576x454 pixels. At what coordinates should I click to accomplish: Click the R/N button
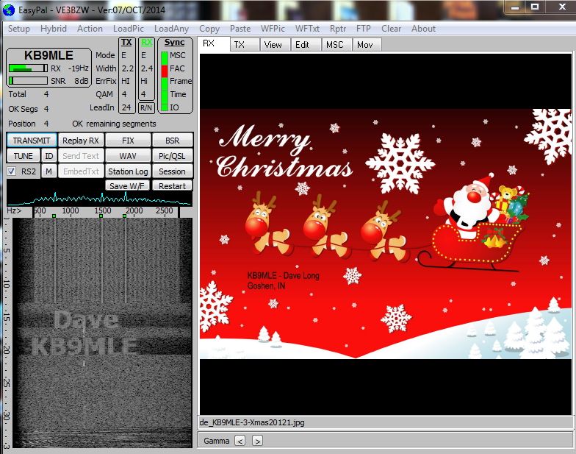coord(146,107)
